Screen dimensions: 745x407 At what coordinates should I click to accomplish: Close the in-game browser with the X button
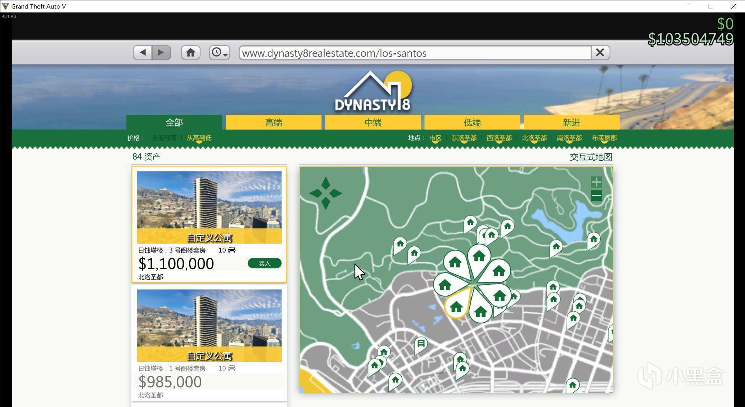pos(600,53)
